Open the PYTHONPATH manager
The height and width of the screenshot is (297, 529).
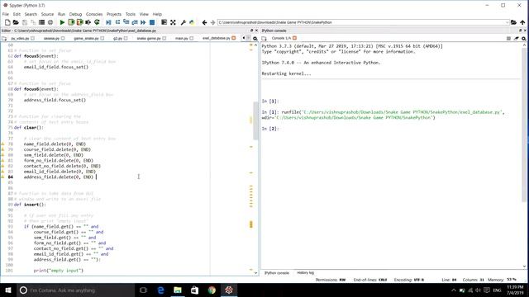pyautogui.click(x=192, y=22)
